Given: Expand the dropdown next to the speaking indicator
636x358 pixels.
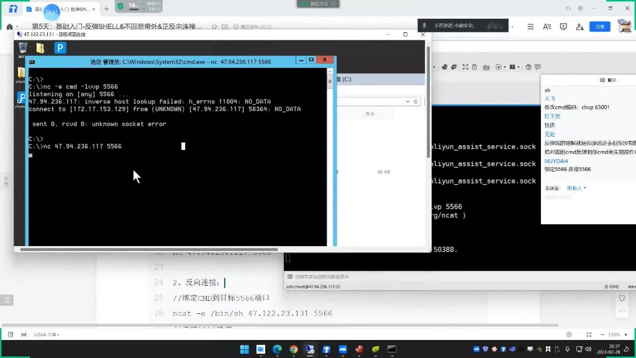Looking at the screenshot, I should click(512, 27).
